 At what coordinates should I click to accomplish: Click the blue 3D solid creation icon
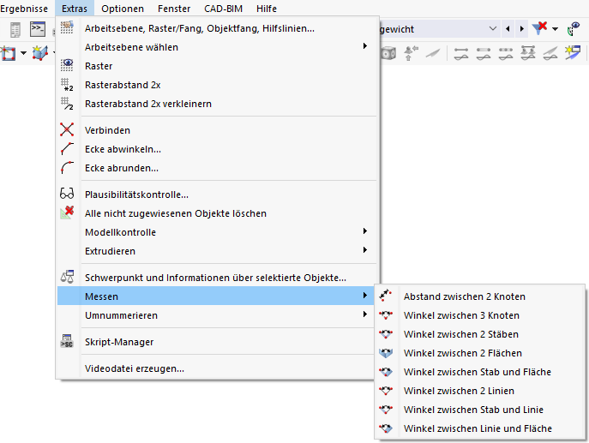(x=40, y=53)
